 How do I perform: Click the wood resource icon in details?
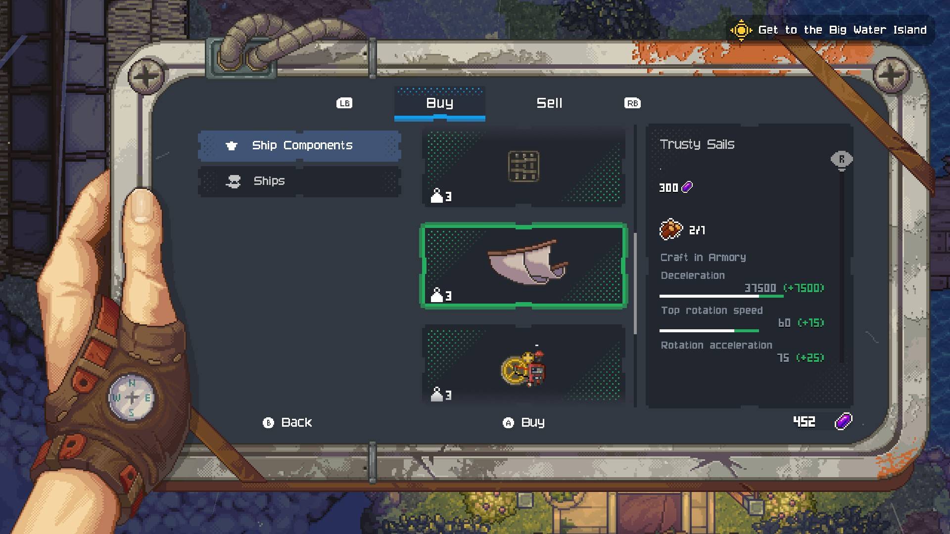pos(671,229)
